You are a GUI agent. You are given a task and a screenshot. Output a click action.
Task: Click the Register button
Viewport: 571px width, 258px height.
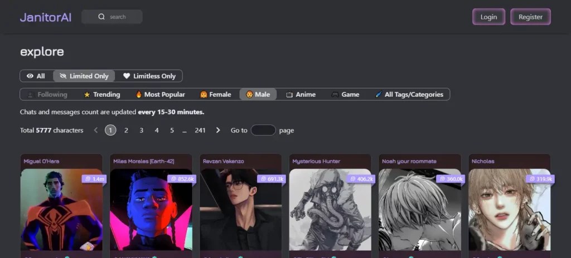531,17
